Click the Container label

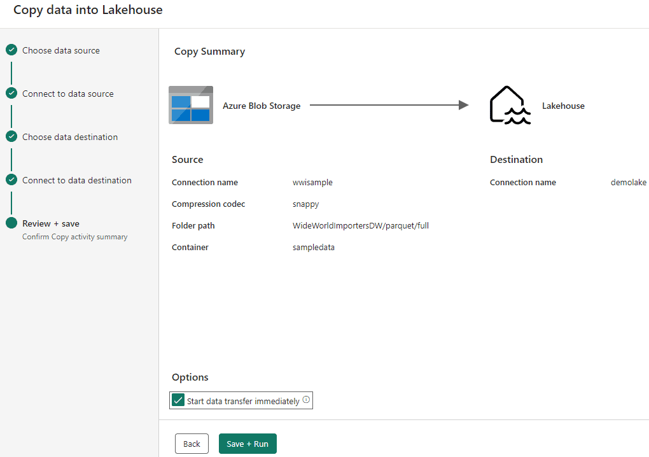(x=190, y=248)
